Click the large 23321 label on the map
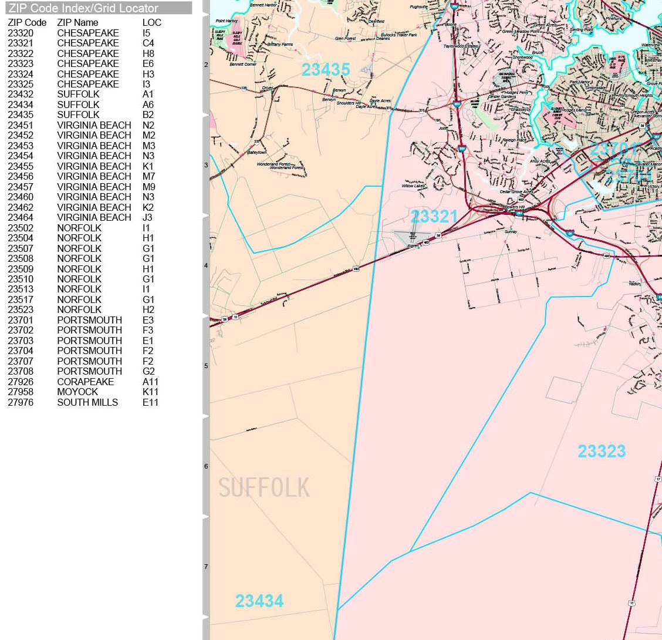Image resolution: width=662 pixels, height=640 pixels. click(434, 217)
